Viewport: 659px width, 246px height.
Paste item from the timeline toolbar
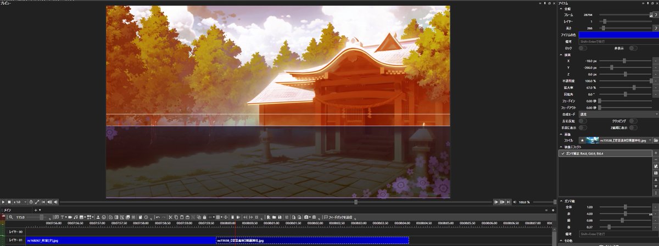point(181,217)
